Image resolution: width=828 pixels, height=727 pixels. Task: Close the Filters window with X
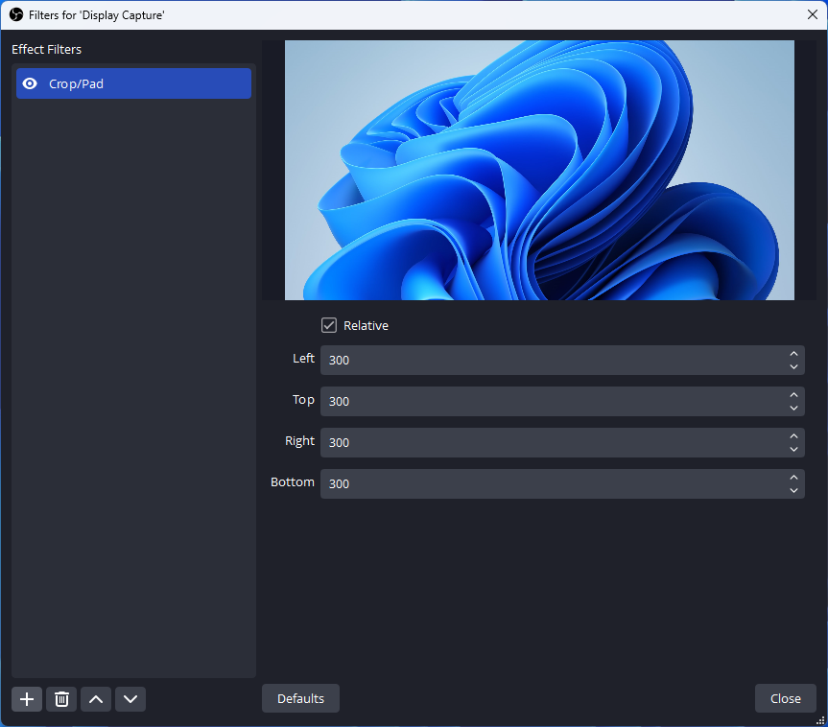[x=812, y=14]
